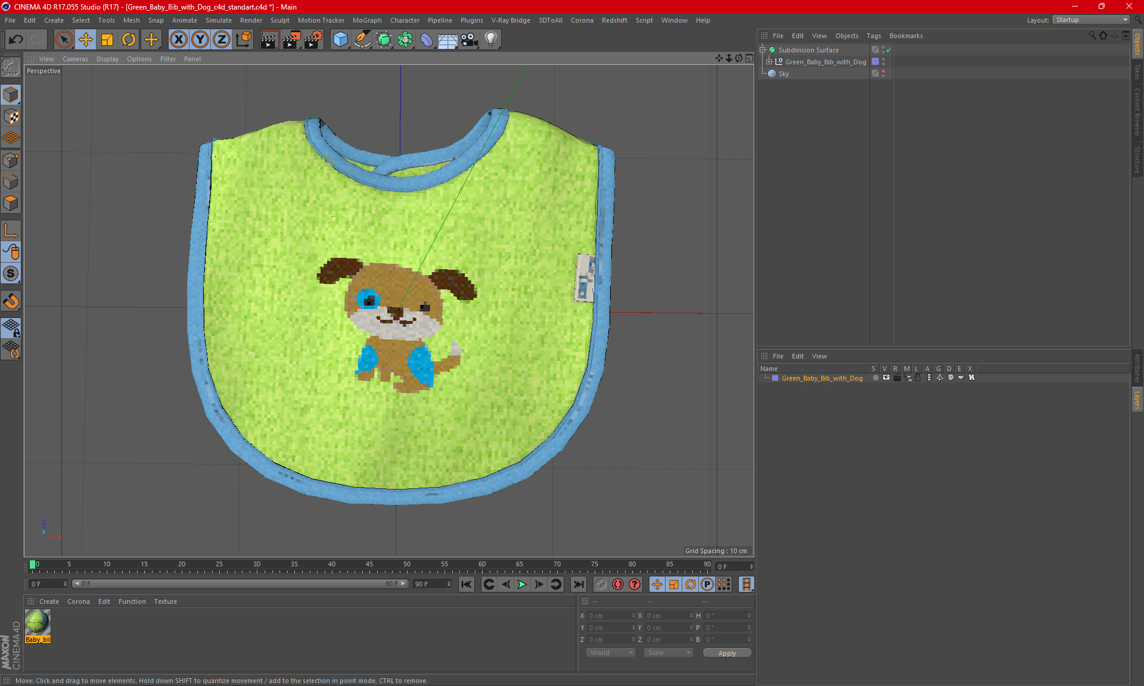Toggle visibility dots for Green_Baby_Bib_with_Dog
The width and height of the screenshot is (1144, 686).
point(883,62)
